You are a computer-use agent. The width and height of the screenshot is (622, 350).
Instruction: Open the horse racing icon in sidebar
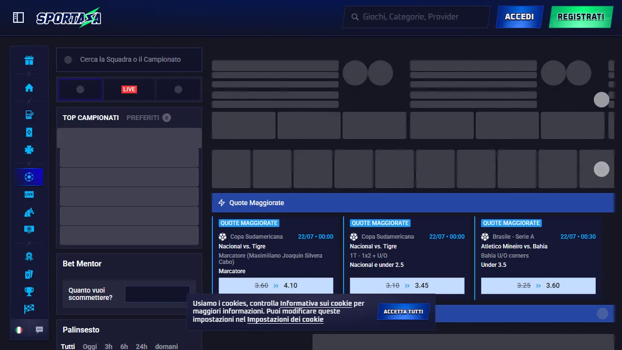click(x=29, y=212)
